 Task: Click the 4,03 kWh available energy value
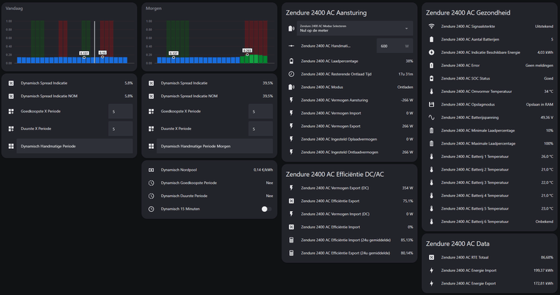coord(545,52)
